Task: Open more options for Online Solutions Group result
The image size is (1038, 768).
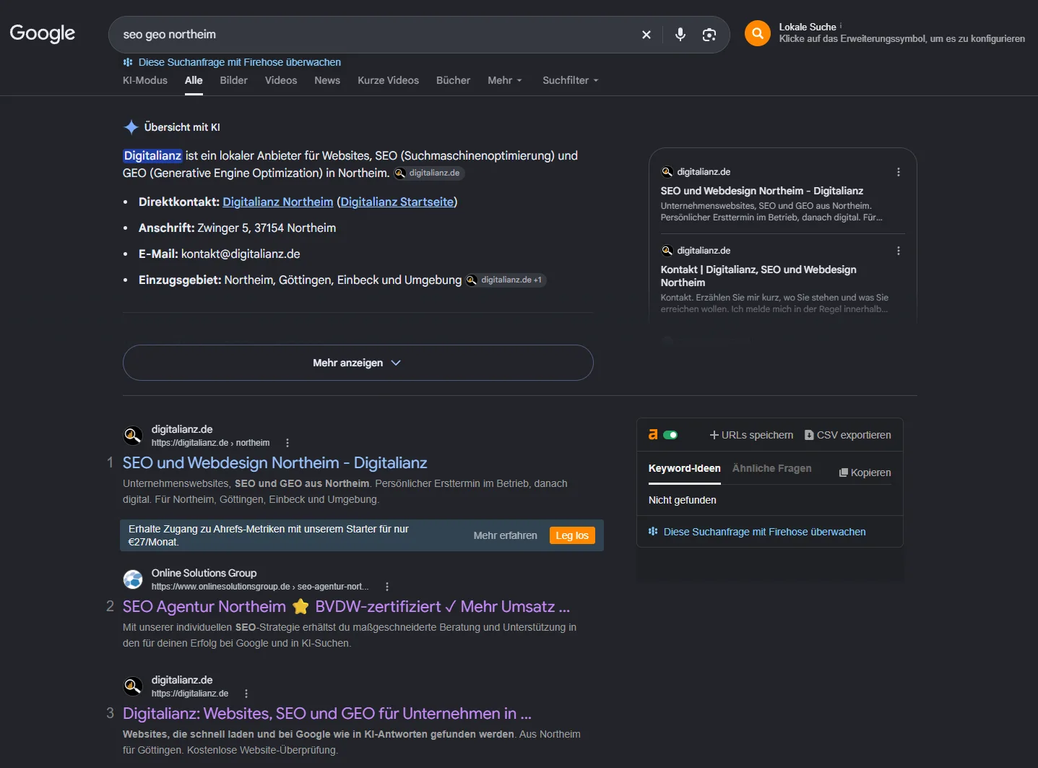Action: [387, 587]
